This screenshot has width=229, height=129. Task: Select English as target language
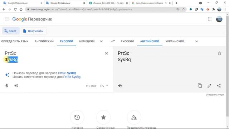point(150,41)
